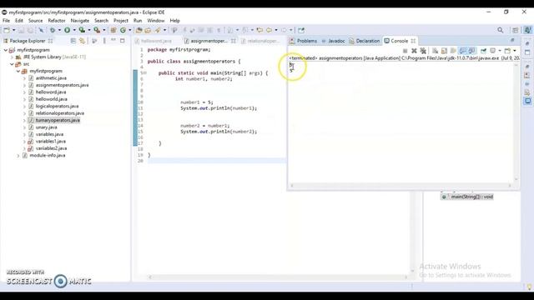
Task: Click the Open Perspective icon
Action: pyautogui.click(x=516, y=30)
